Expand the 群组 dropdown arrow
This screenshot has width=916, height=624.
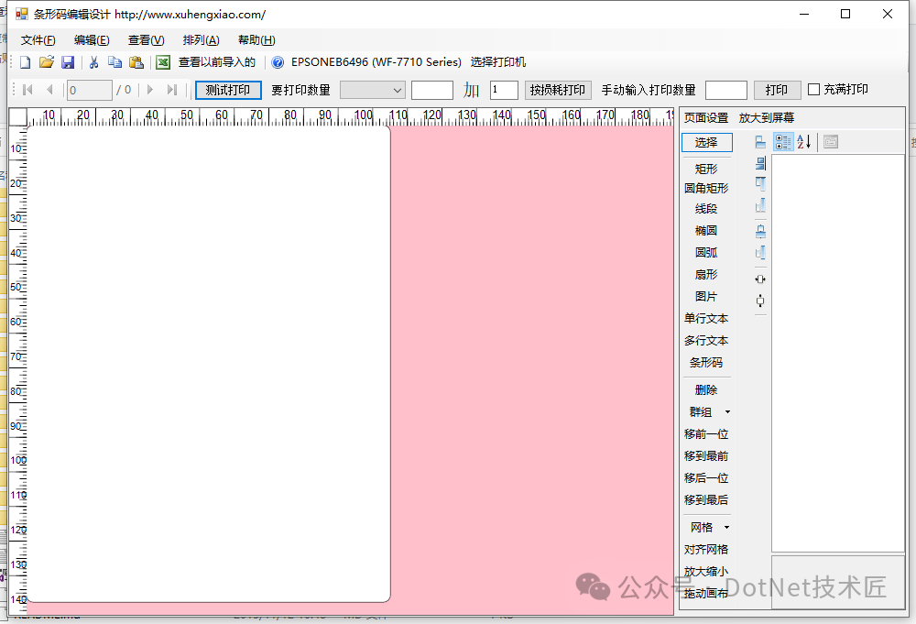click(x=728, y=412)
